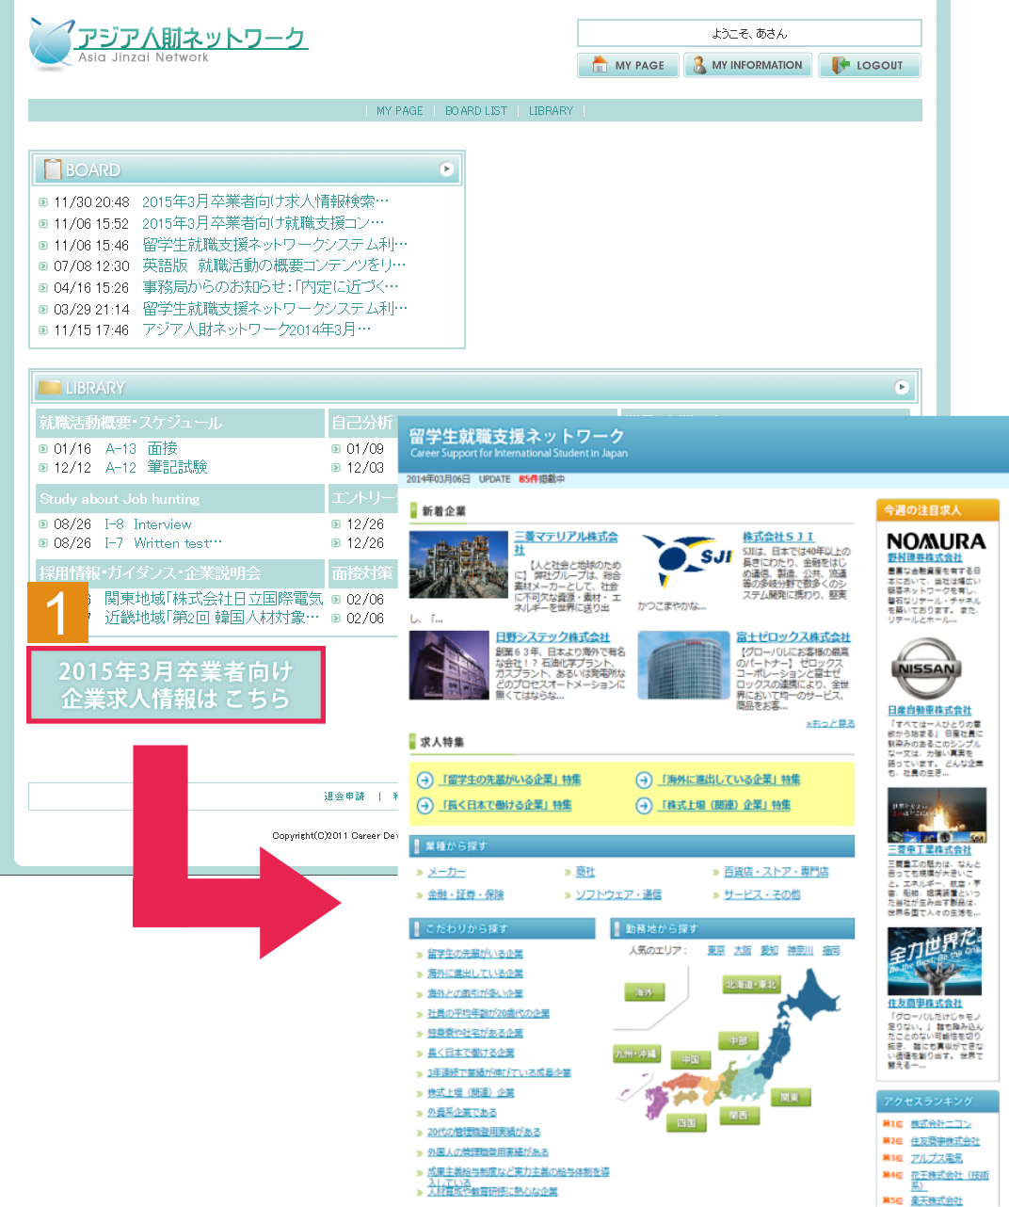The height and width of the screenshot is (1207, 1009).
Task: Click the 九州・沖縄 map button
Action: [636, 1054]
